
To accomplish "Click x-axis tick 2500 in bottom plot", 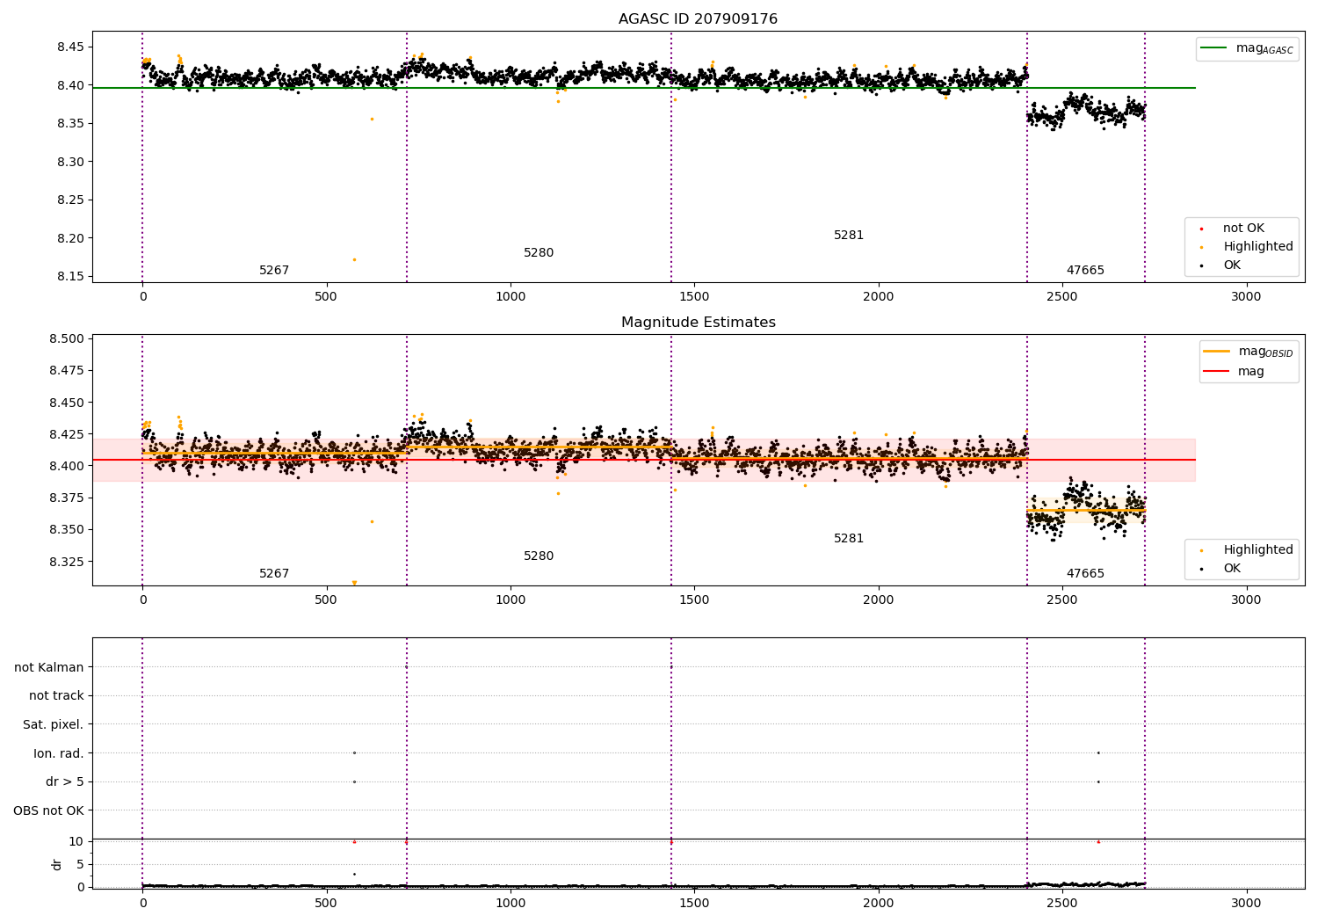I will [x=1062, y=903].
